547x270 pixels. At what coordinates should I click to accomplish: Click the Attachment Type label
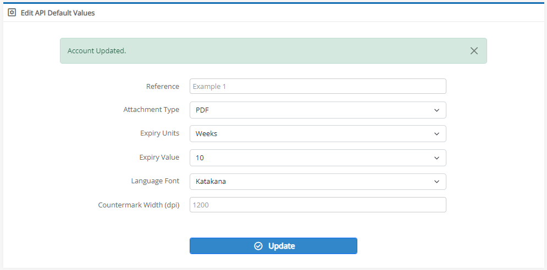(x=151, y=110)
